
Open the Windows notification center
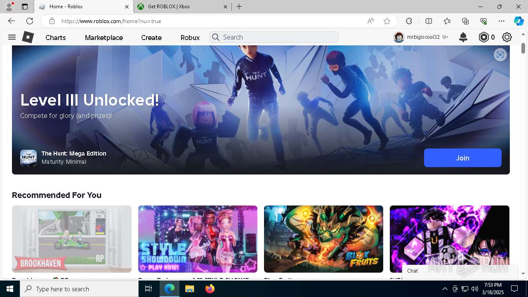514,289
